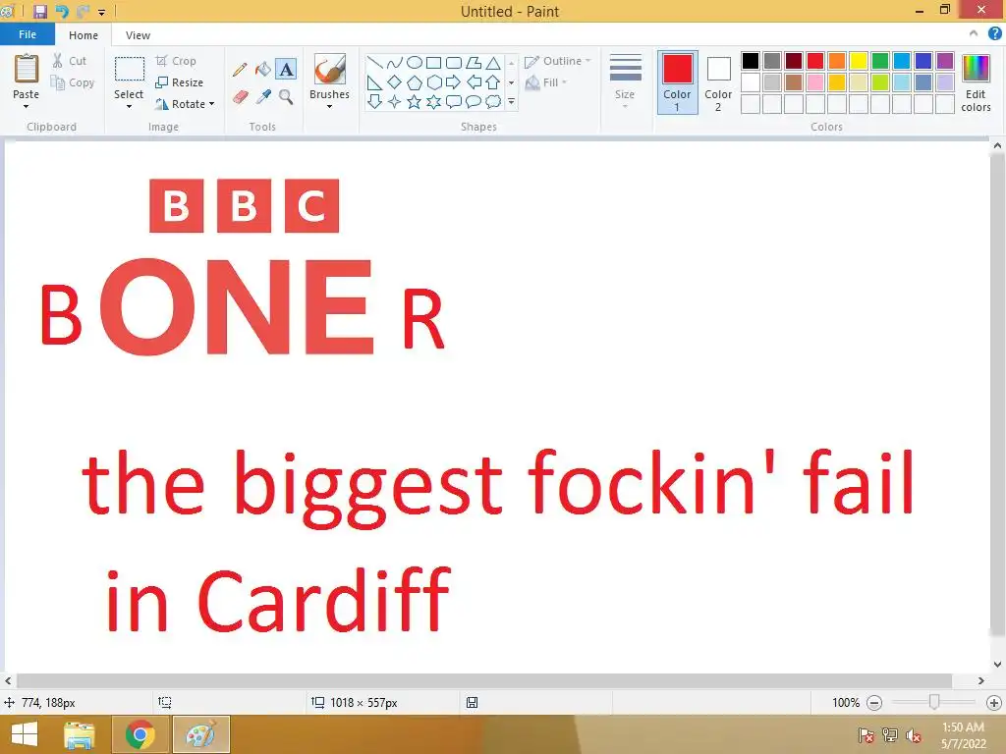1006x754 pixels.
Task: Choose the Hexagon shape
Action: (x=433, y=82)
